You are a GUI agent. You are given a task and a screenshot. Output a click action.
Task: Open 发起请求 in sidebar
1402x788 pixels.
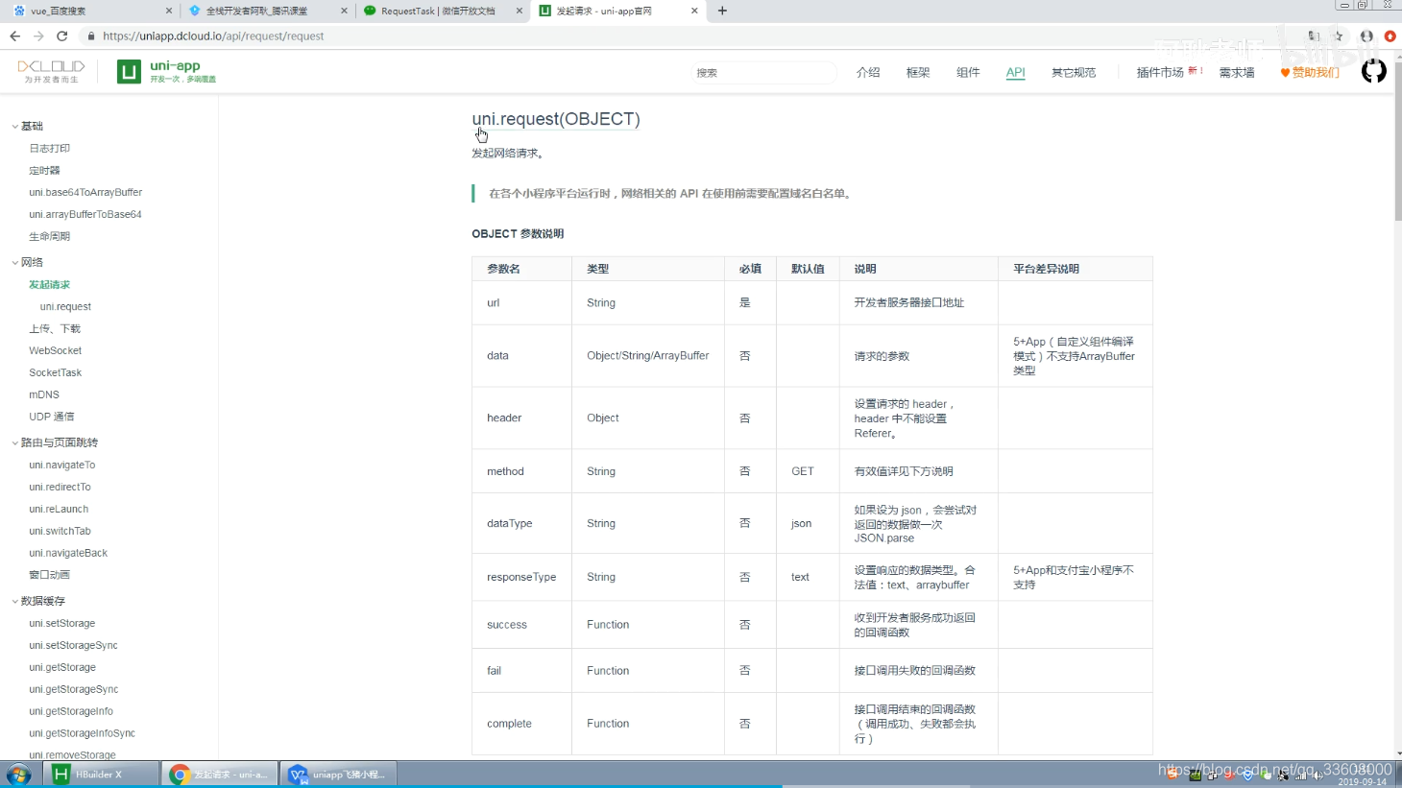point(49,284)
